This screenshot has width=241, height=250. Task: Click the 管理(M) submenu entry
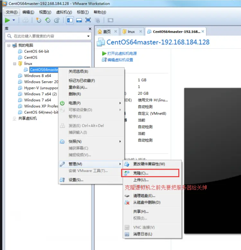point(92,164)
